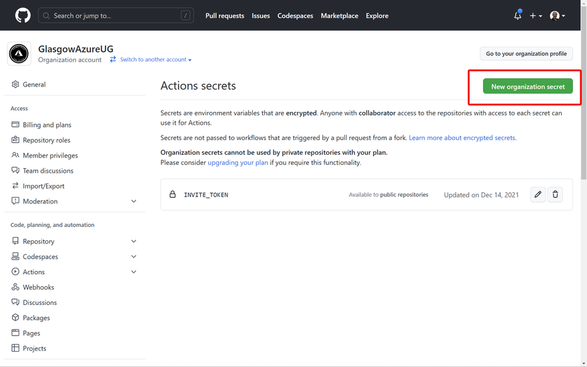The width and height of the screenshot is (587, 367).
Task: Expand the Codespaces sidebar section
Action: tap(133, 257)
